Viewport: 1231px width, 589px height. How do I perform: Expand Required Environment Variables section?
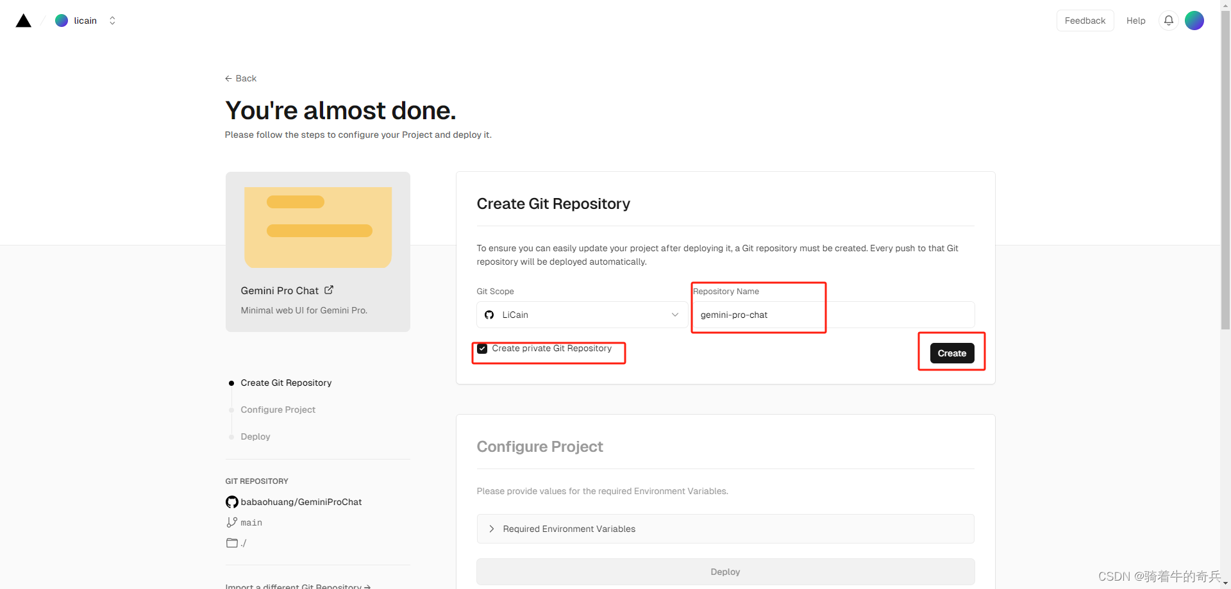pos(725,529)
